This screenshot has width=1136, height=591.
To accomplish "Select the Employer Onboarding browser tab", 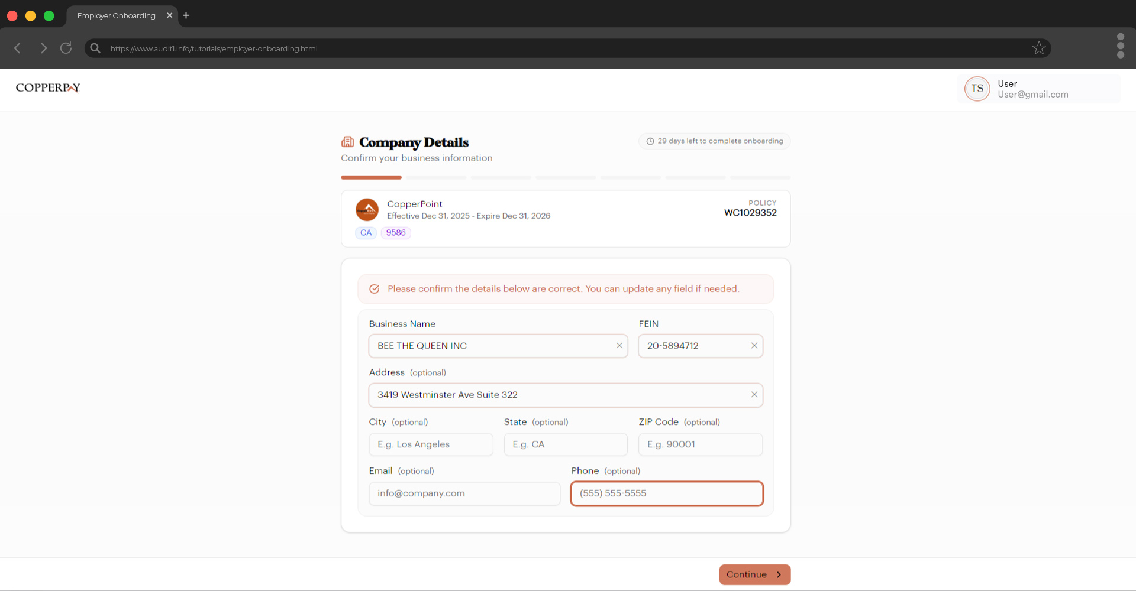I will 116,15.
